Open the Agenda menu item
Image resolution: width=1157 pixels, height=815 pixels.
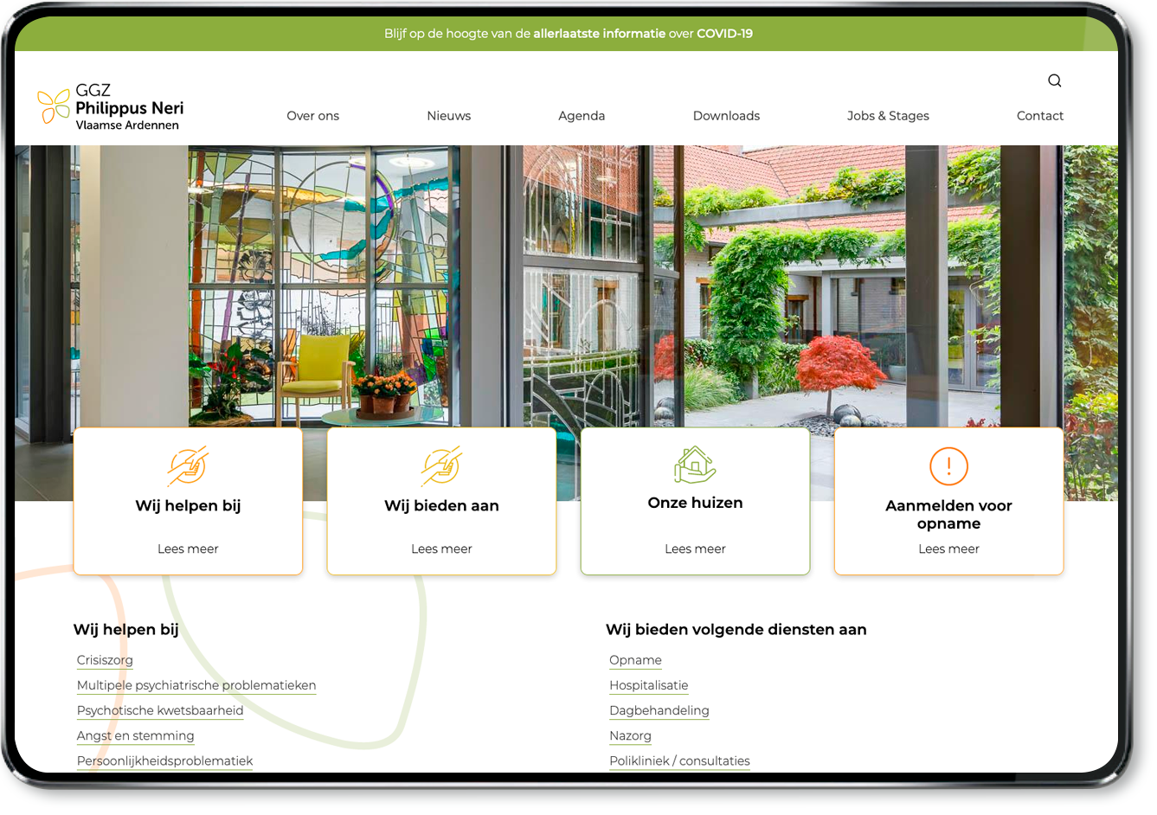tap(582, 116)
